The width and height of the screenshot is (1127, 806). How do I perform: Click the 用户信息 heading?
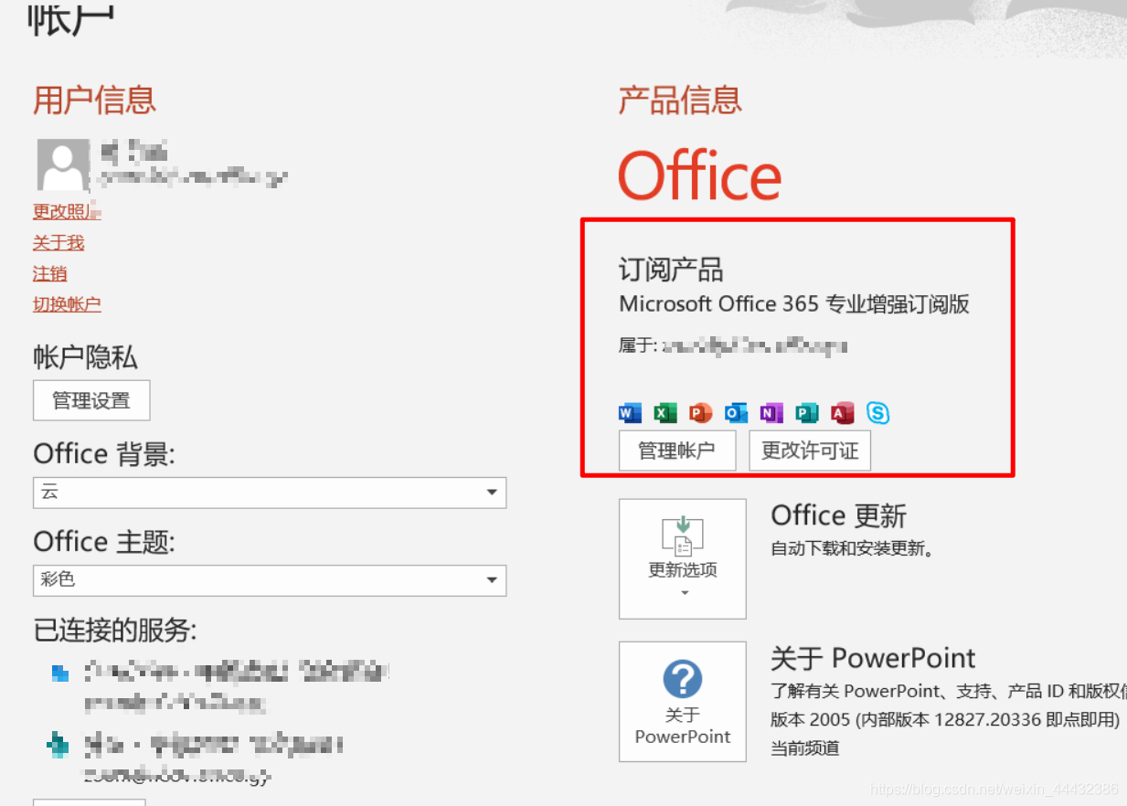tap(94, 100)
